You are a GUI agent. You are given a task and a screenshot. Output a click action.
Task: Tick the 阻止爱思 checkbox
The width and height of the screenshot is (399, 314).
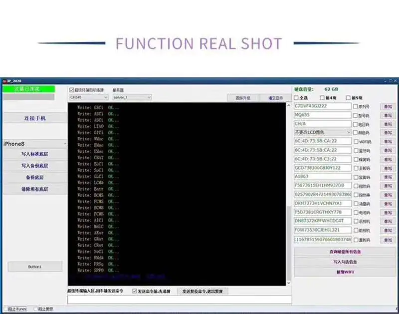click(35, 309)
